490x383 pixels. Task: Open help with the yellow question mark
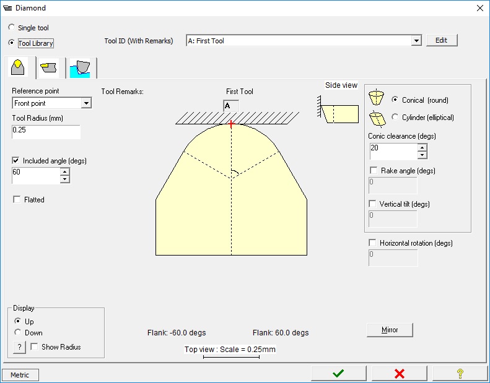pos(460,373)
